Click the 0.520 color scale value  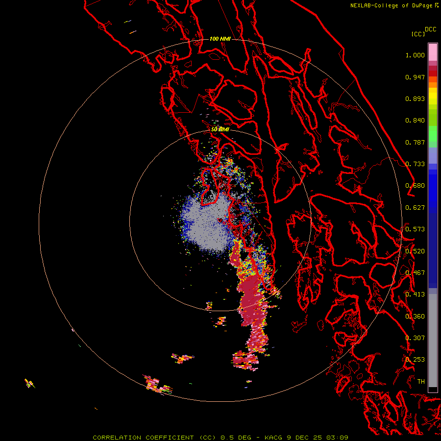click(x=415, y=251)
